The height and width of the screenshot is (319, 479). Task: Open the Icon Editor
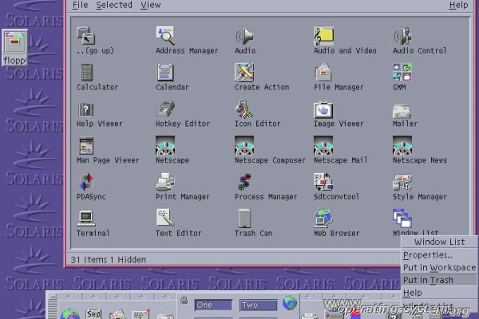[x=244, y=109]
